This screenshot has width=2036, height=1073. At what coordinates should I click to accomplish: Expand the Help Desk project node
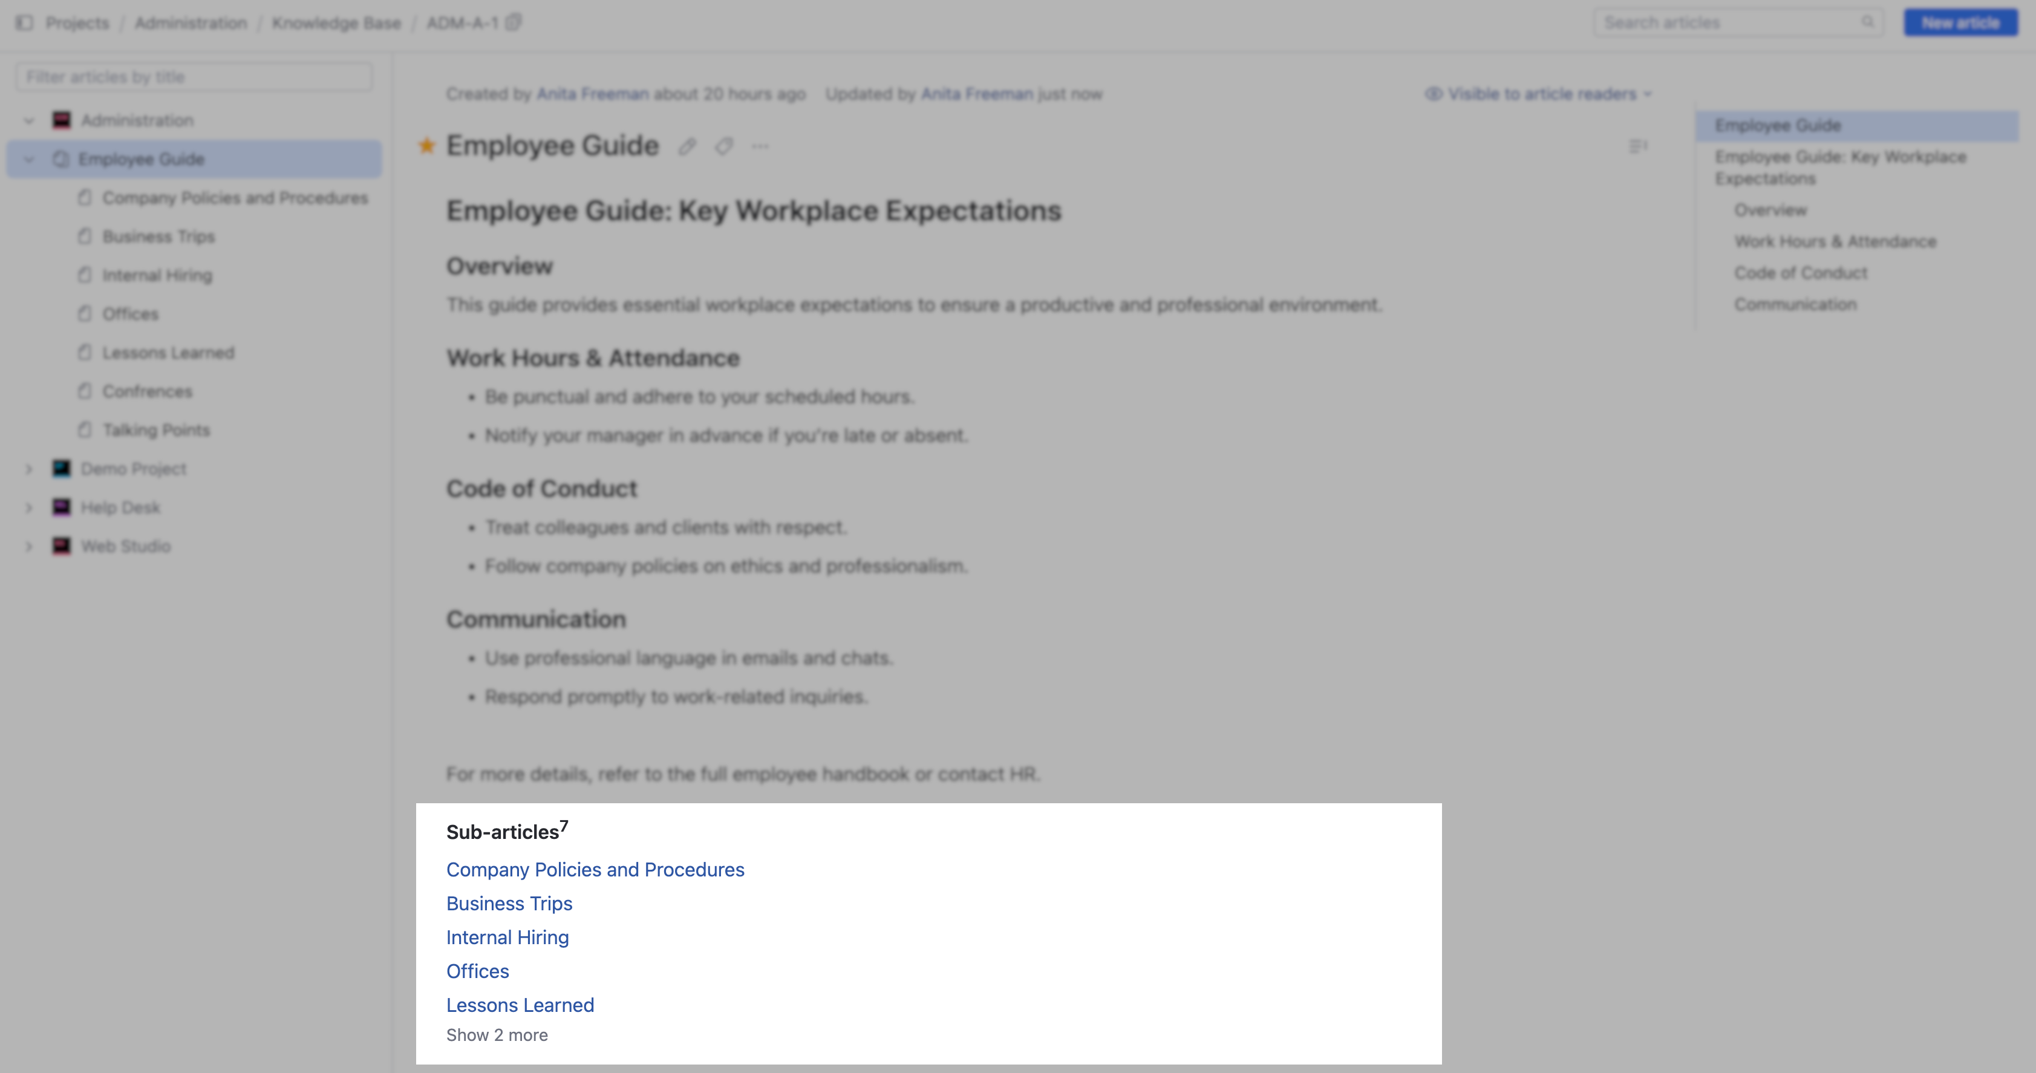pyautogui.click(x=29, y=506)
